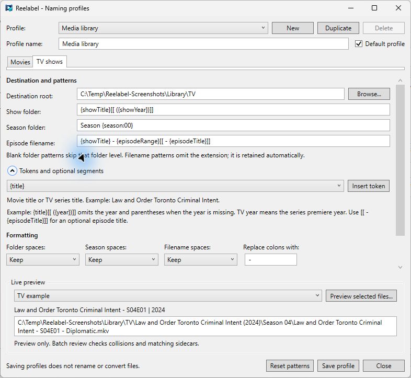Click the Insert token button
411x378 pixels.
point(368,186)
